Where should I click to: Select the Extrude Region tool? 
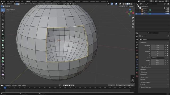(x=3, y=41)
